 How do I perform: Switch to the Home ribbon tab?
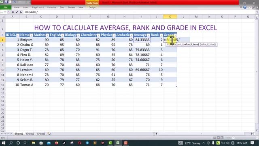(x=16, y=7)
